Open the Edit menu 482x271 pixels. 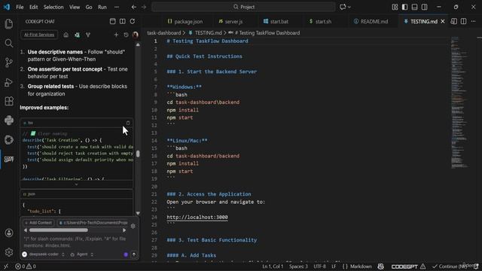click(33, 7)
